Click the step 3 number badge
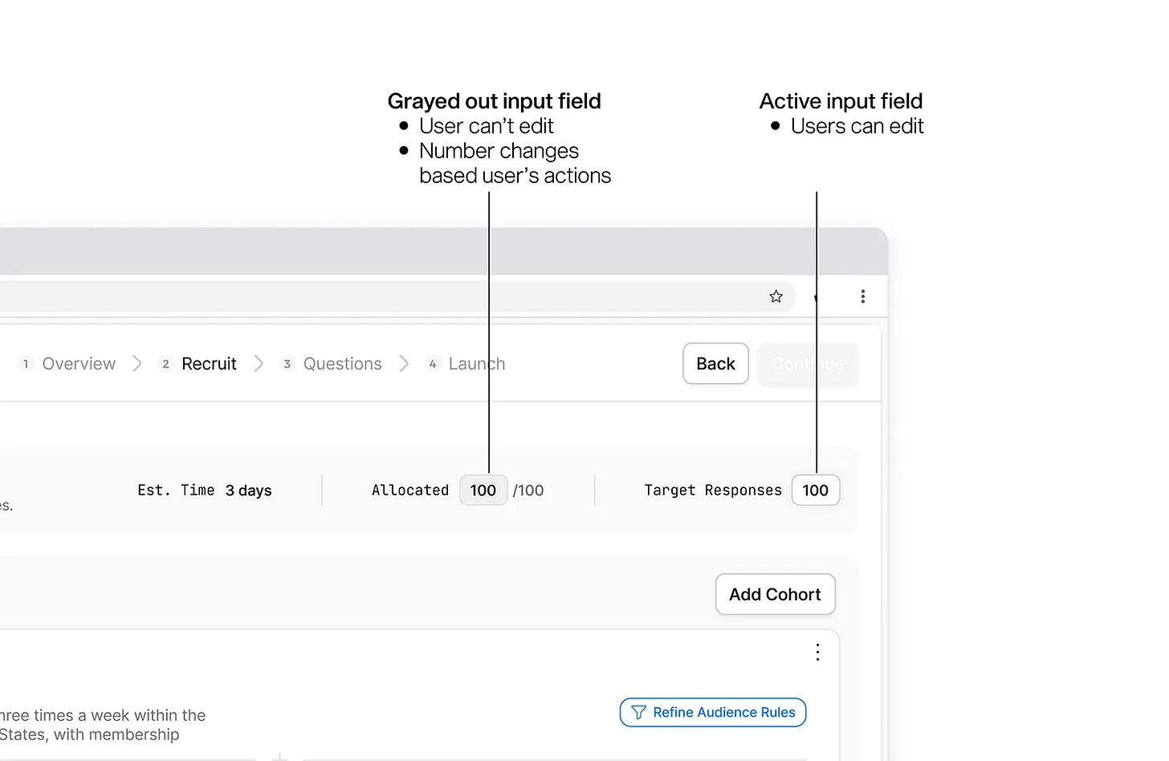Image resolution: width=1169 pixels, height=761 pixels. click(287, 364)
